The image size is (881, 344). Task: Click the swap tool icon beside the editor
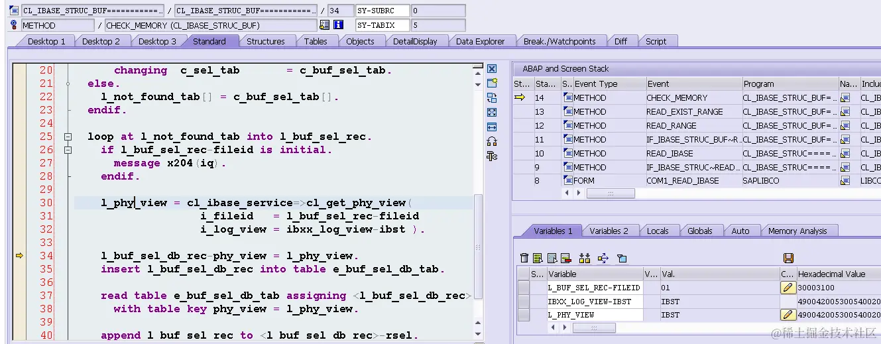click(492, 97)
